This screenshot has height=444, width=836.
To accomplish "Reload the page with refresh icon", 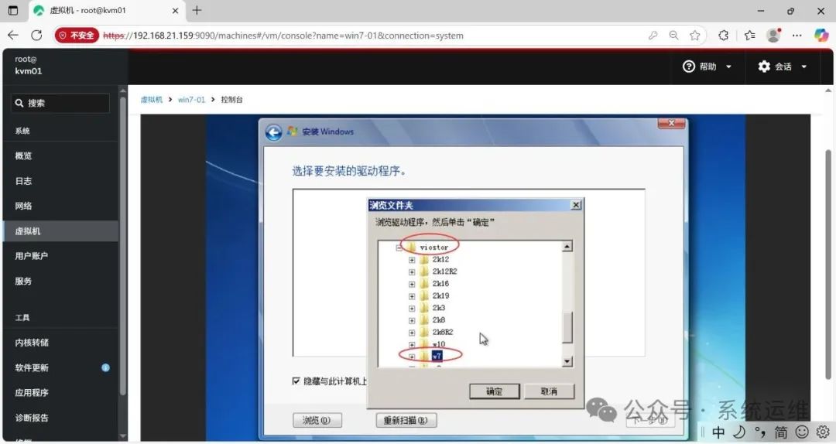I will [37, 35].
